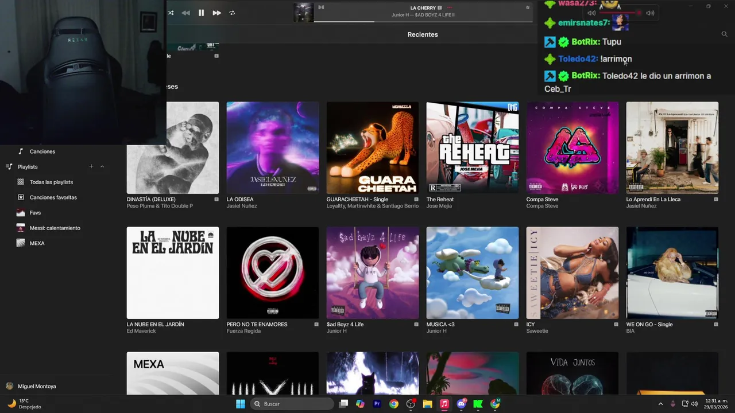The height and width of the screenshot is (413, 735).
Task: Pause the current song
Action: tap(201, 13)
